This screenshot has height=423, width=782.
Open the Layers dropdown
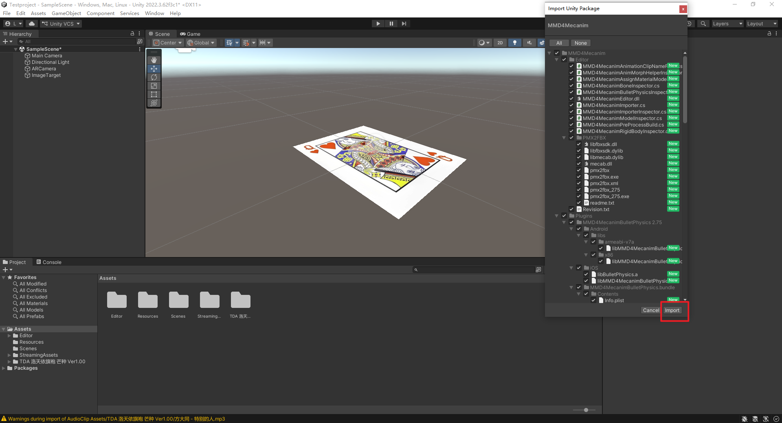(727, 24)
